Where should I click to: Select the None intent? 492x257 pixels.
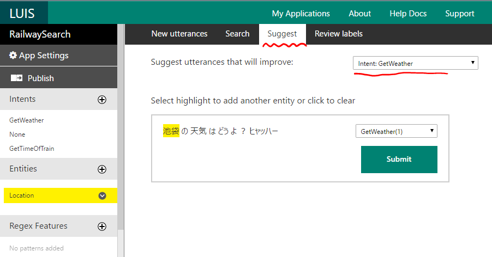[17, 134]
